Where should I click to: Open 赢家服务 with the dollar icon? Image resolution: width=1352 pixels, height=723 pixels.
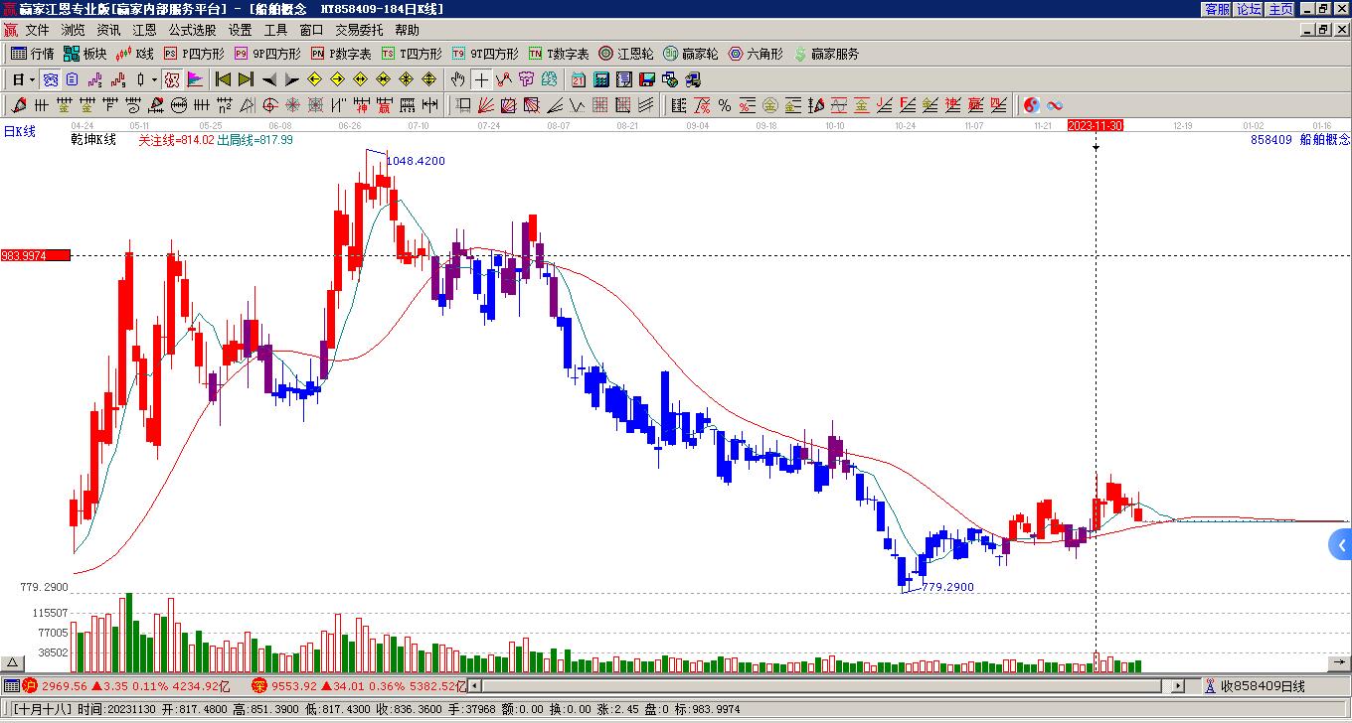point(826,54)
